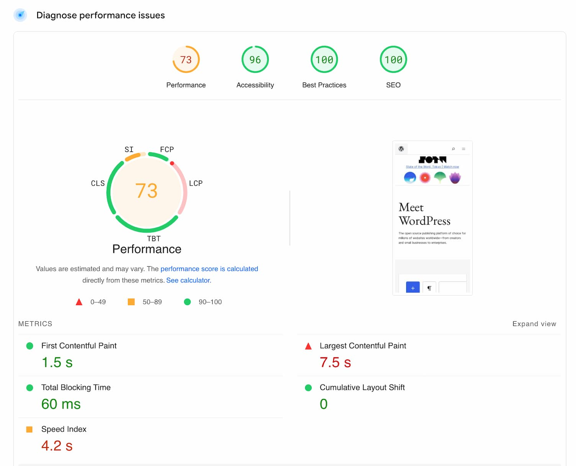Click the WordPress page screenshot thumbnail

(x=432, y=218)
